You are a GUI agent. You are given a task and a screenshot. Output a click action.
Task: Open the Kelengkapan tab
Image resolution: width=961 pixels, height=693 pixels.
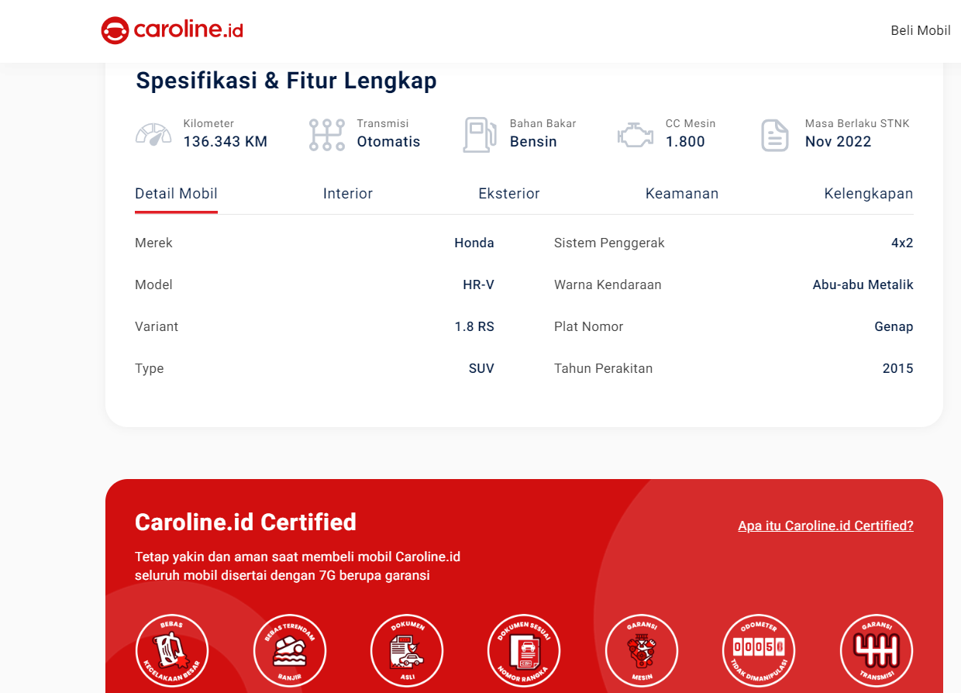(868, 194)
